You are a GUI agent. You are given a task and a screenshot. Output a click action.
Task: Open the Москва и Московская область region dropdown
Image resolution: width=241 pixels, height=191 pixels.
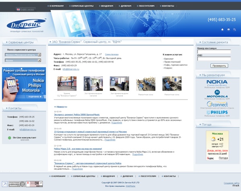[x=23, y=55]
